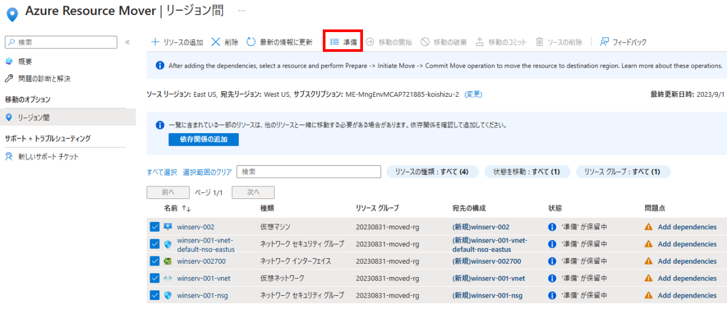This screenshot has height=323, width=727.
Task: Click the plus icon for リソースの追加
Action: pos(155,42)
